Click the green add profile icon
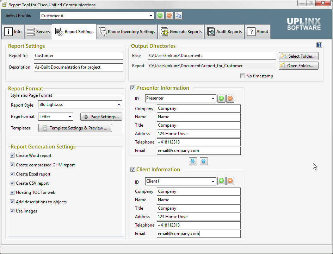Screen dimensions: 333x254 point(160,16)
